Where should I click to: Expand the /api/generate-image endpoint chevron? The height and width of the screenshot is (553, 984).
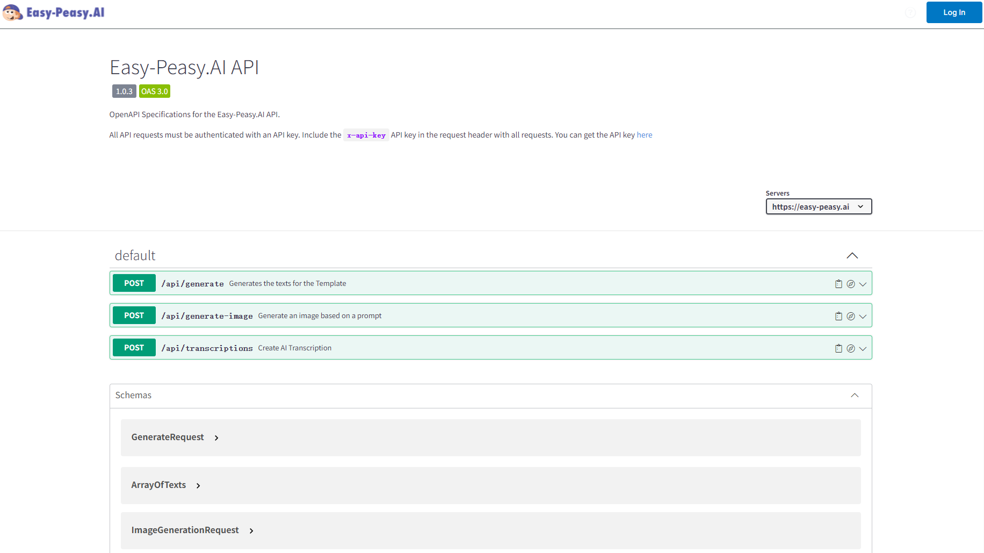863,317
